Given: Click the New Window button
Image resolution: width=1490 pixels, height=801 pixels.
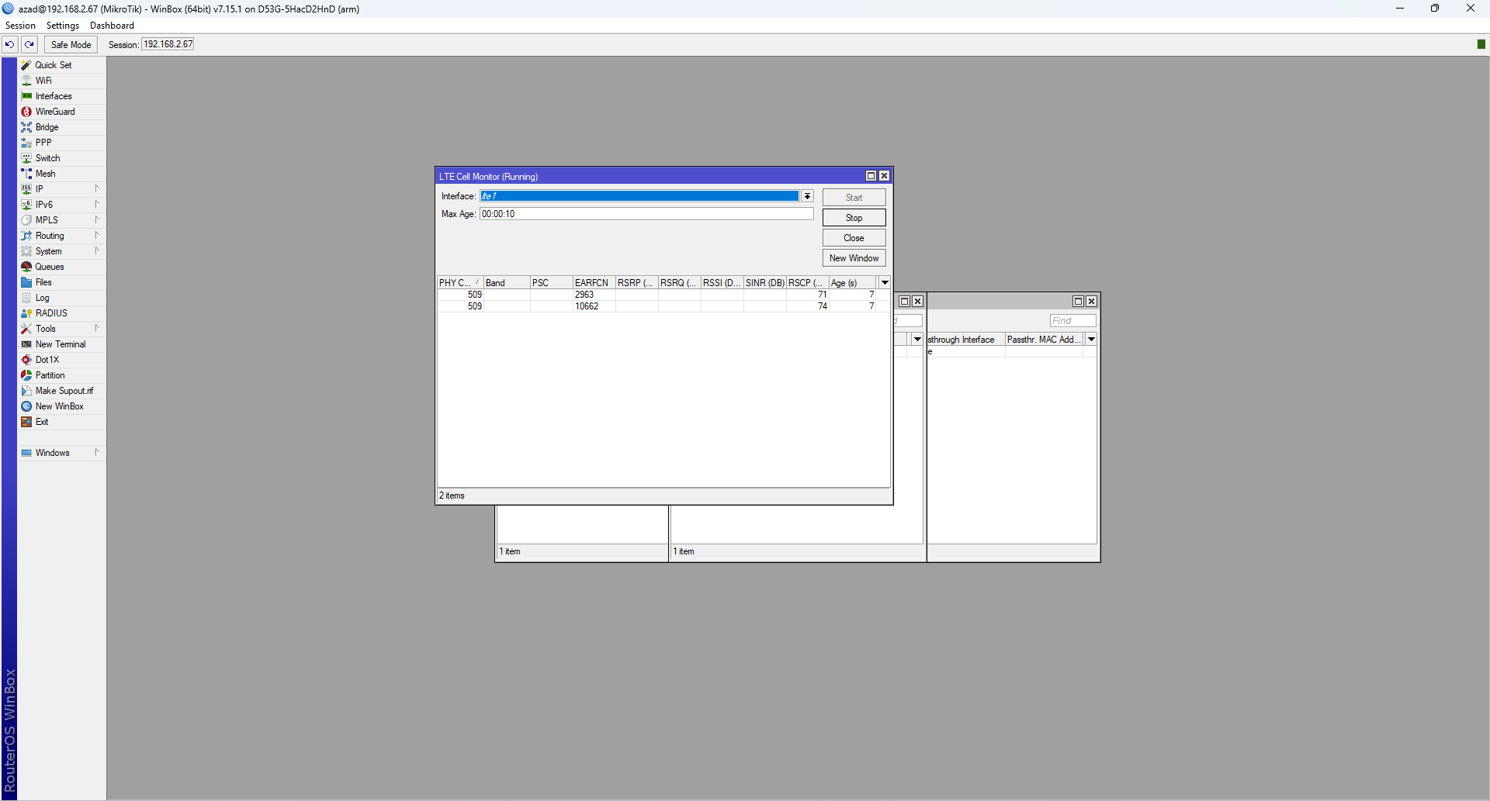Looking at the screenshot, I should pyautogui.click(x=854, y=258).
